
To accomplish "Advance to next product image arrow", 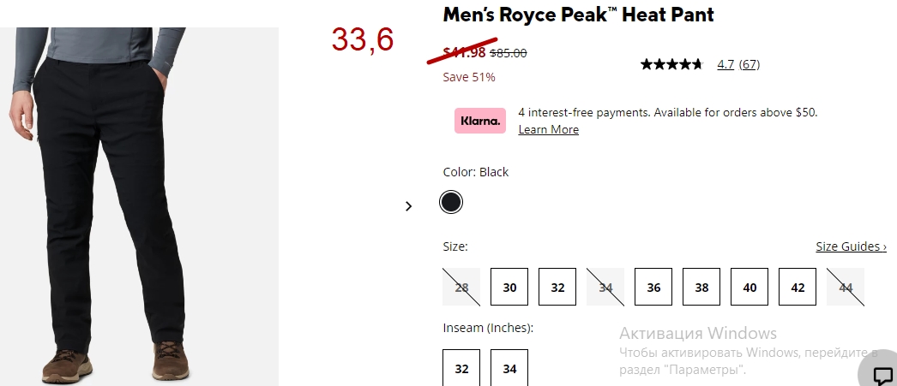I will tap(408, 206).
